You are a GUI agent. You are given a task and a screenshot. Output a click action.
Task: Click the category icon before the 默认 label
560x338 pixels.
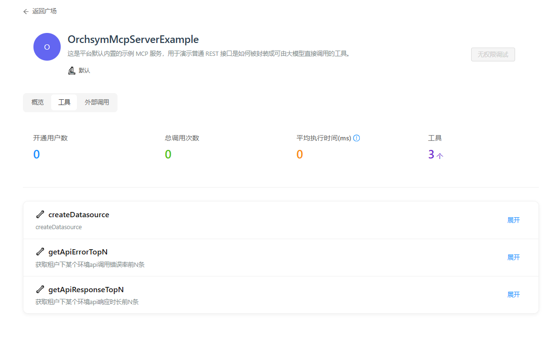pos(71,70)
